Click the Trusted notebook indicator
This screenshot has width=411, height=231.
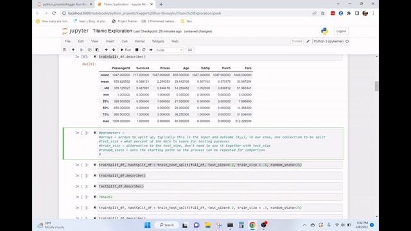click(x=297, y=41)
